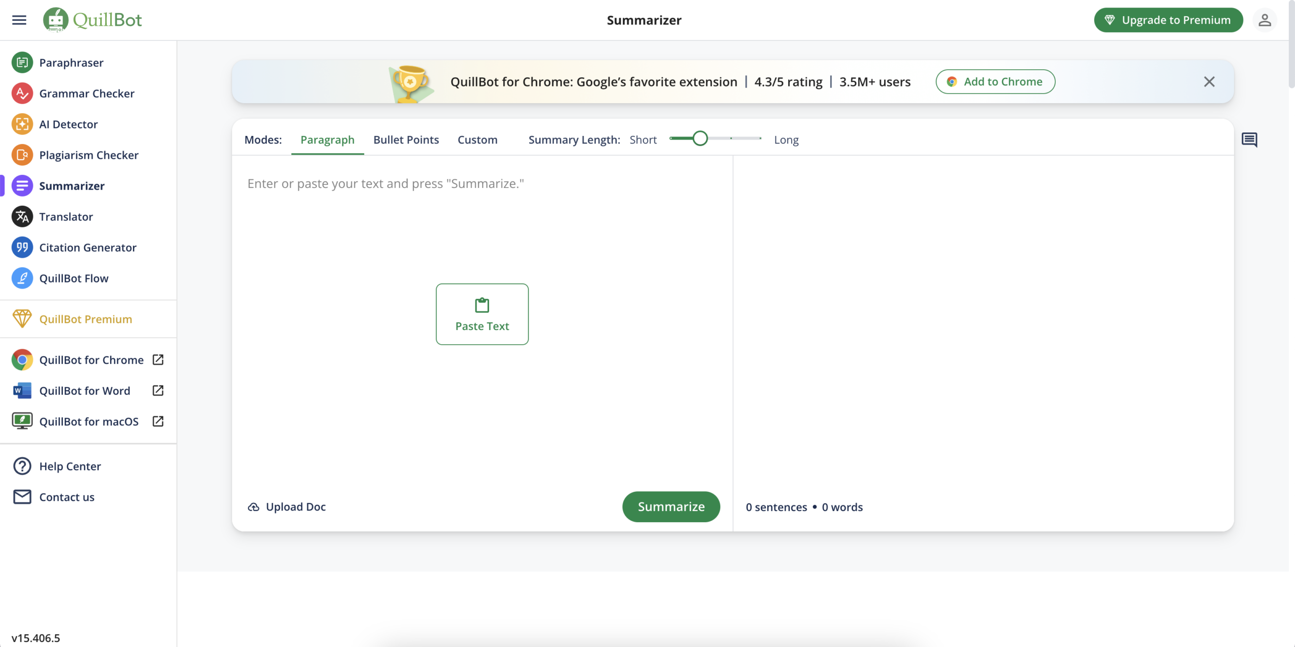The height and width of the screenshot is (647, 1295).
Task: Open Paraphraser from the sidebar
Action: tap(71, 63)
